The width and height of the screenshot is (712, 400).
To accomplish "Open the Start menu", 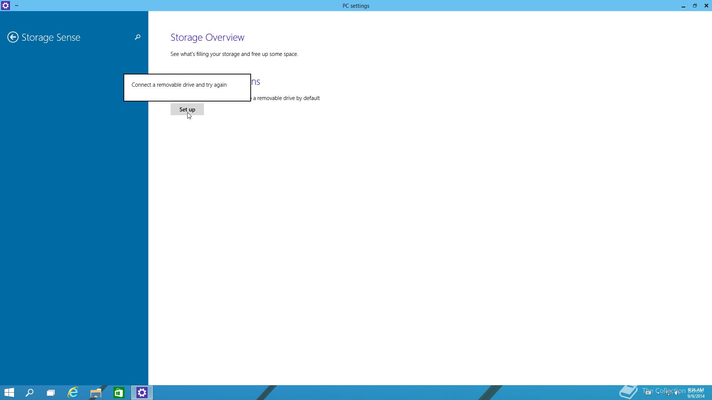I will click(x=9, y=393).
